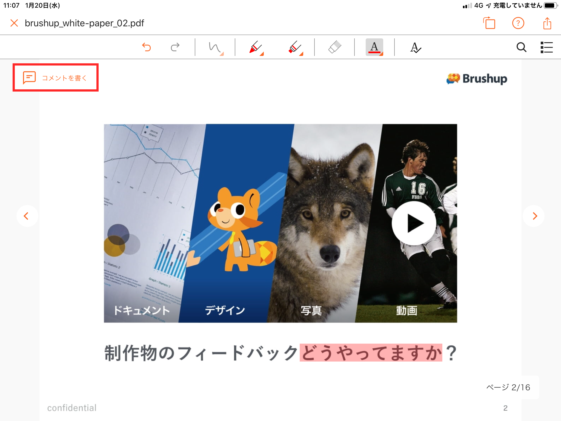Image resolution: width=561 pixels, height=421 pixels.
Task: Select the eraser tool
Action: point(335,47)
